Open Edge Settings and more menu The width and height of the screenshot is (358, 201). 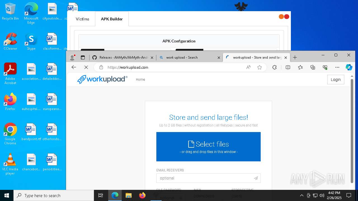(x=337, y=67)
